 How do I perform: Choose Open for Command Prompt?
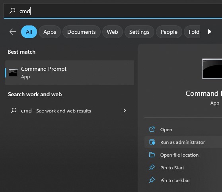(x=183, y=130)
